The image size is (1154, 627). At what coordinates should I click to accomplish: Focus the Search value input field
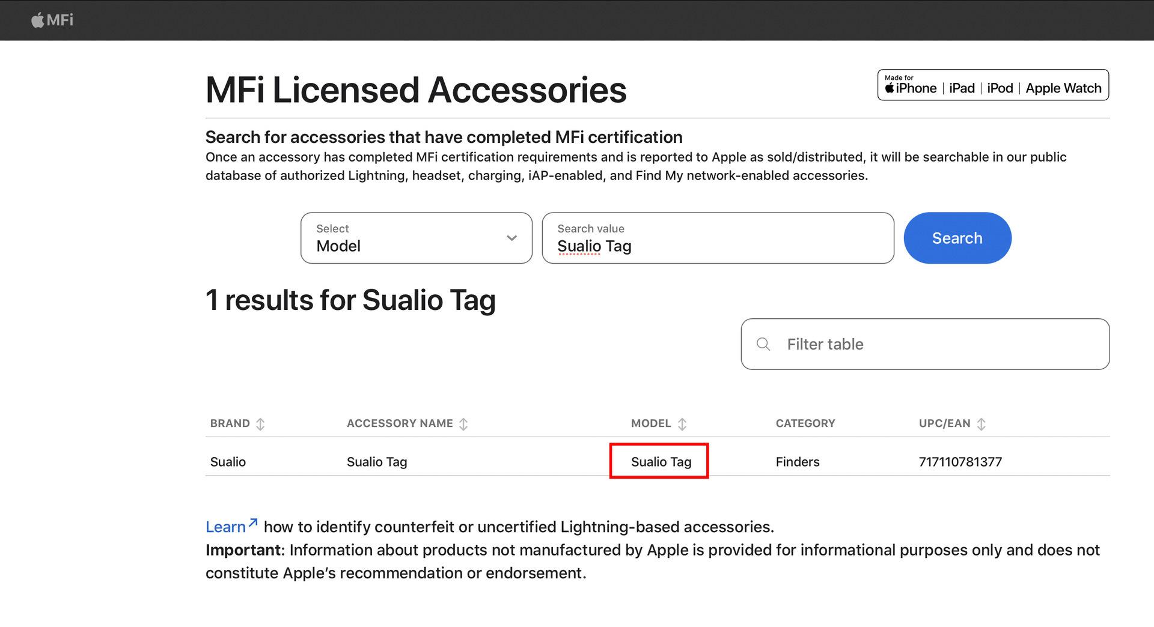718,238
